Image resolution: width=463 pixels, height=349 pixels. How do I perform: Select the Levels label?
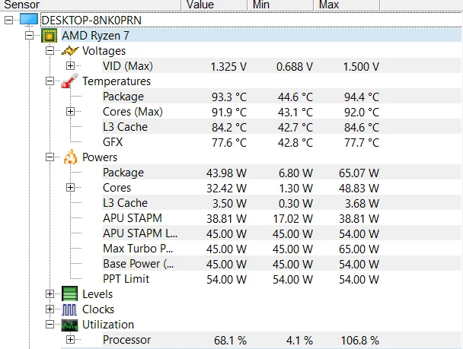(97, 294)
